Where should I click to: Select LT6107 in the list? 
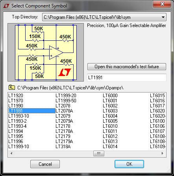click(x=157, y=131)
